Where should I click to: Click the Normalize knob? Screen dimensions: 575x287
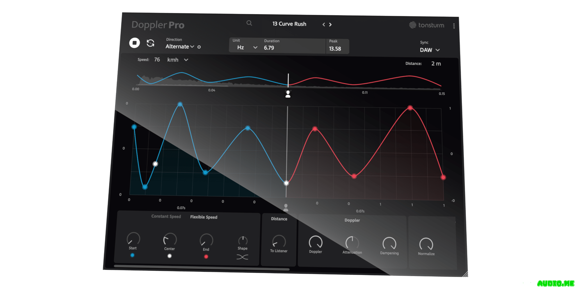[x=426, y=244]
